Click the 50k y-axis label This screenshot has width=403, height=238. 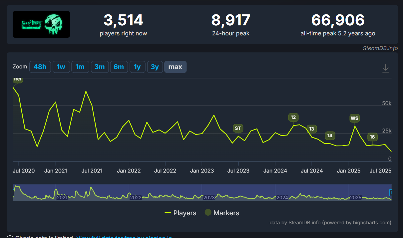387,103
